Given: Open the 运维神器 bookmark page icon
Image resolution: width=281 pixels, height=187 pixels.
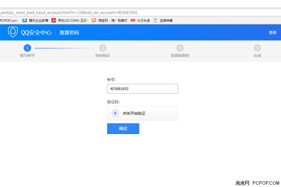Looking at the screenshot, I should [x=156, y=20].
